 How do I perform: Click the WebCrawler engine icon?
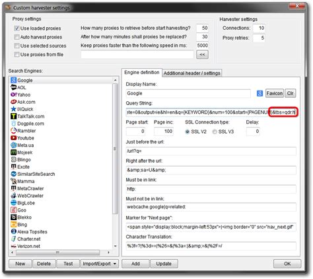click(13, 196)
